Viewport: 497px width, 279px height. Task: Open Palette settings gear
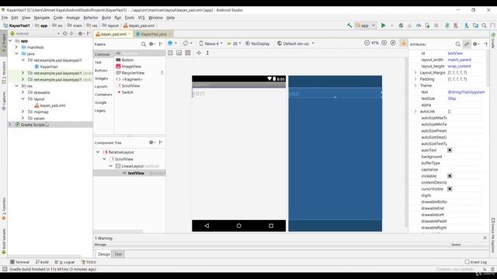[152, 44]
